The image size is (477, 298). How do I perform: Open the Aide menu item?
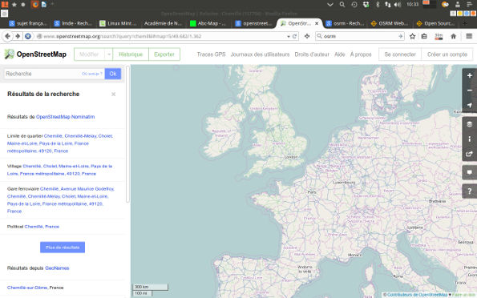coord(339,54)
